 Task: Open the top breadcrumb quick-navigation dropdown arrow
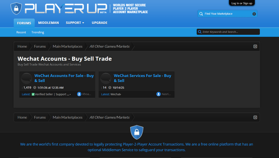point(255,46)
